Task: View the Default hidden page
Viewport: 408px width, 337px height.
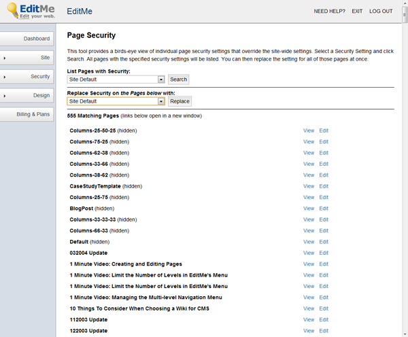Action: (309, 242)
